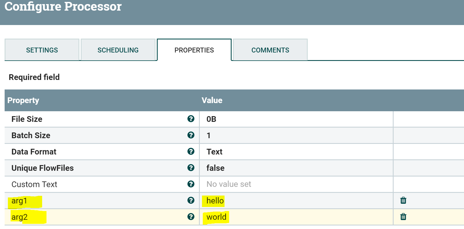The image size is (464, 229).
Task: Click the help icon for Custom Text
Action: [191, 184]
